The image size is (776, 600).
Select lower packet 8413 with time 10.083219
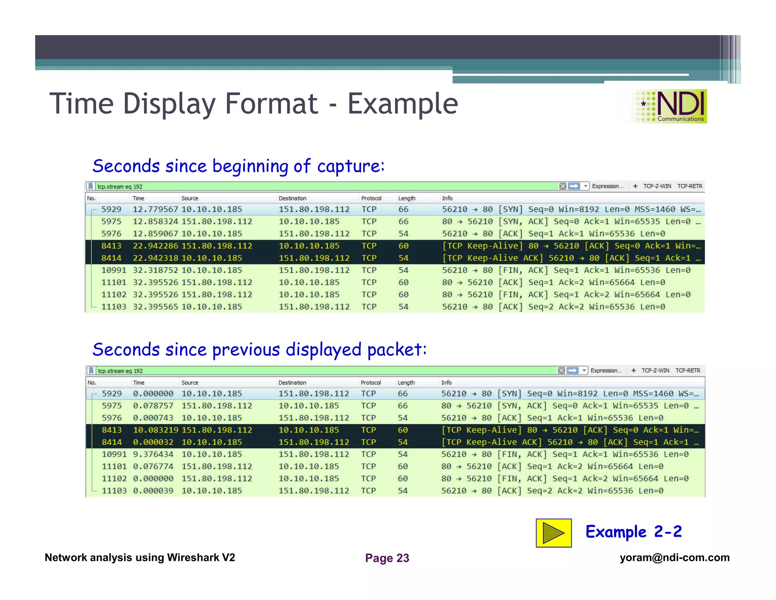[x=396, y=430]
